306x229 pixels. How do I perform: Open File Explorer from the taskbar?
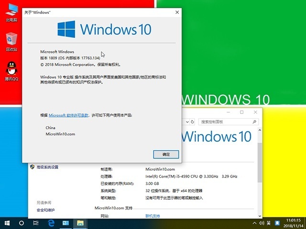(x=80, y=223)
